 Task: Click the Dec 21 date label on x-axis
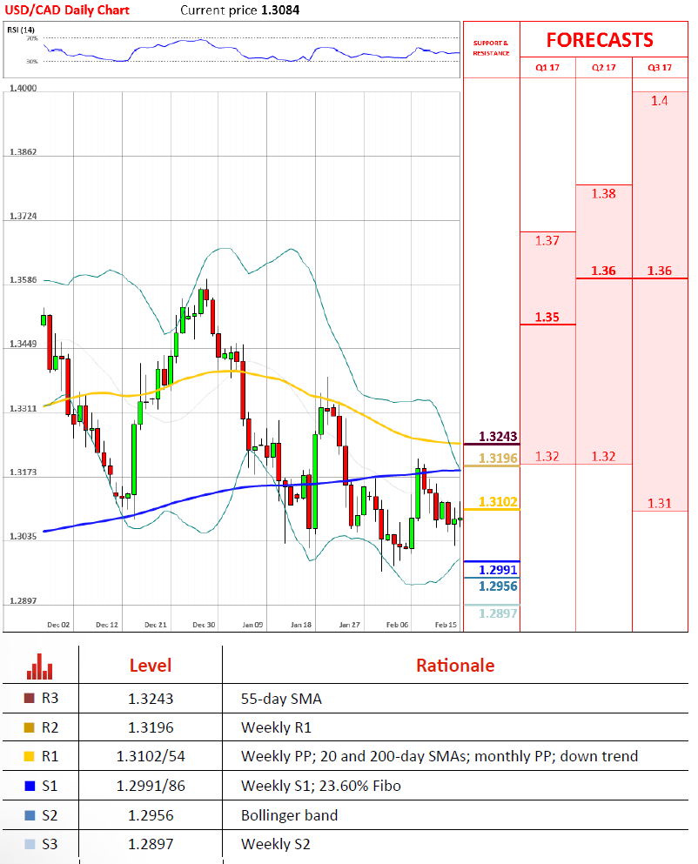pos(156,625)
